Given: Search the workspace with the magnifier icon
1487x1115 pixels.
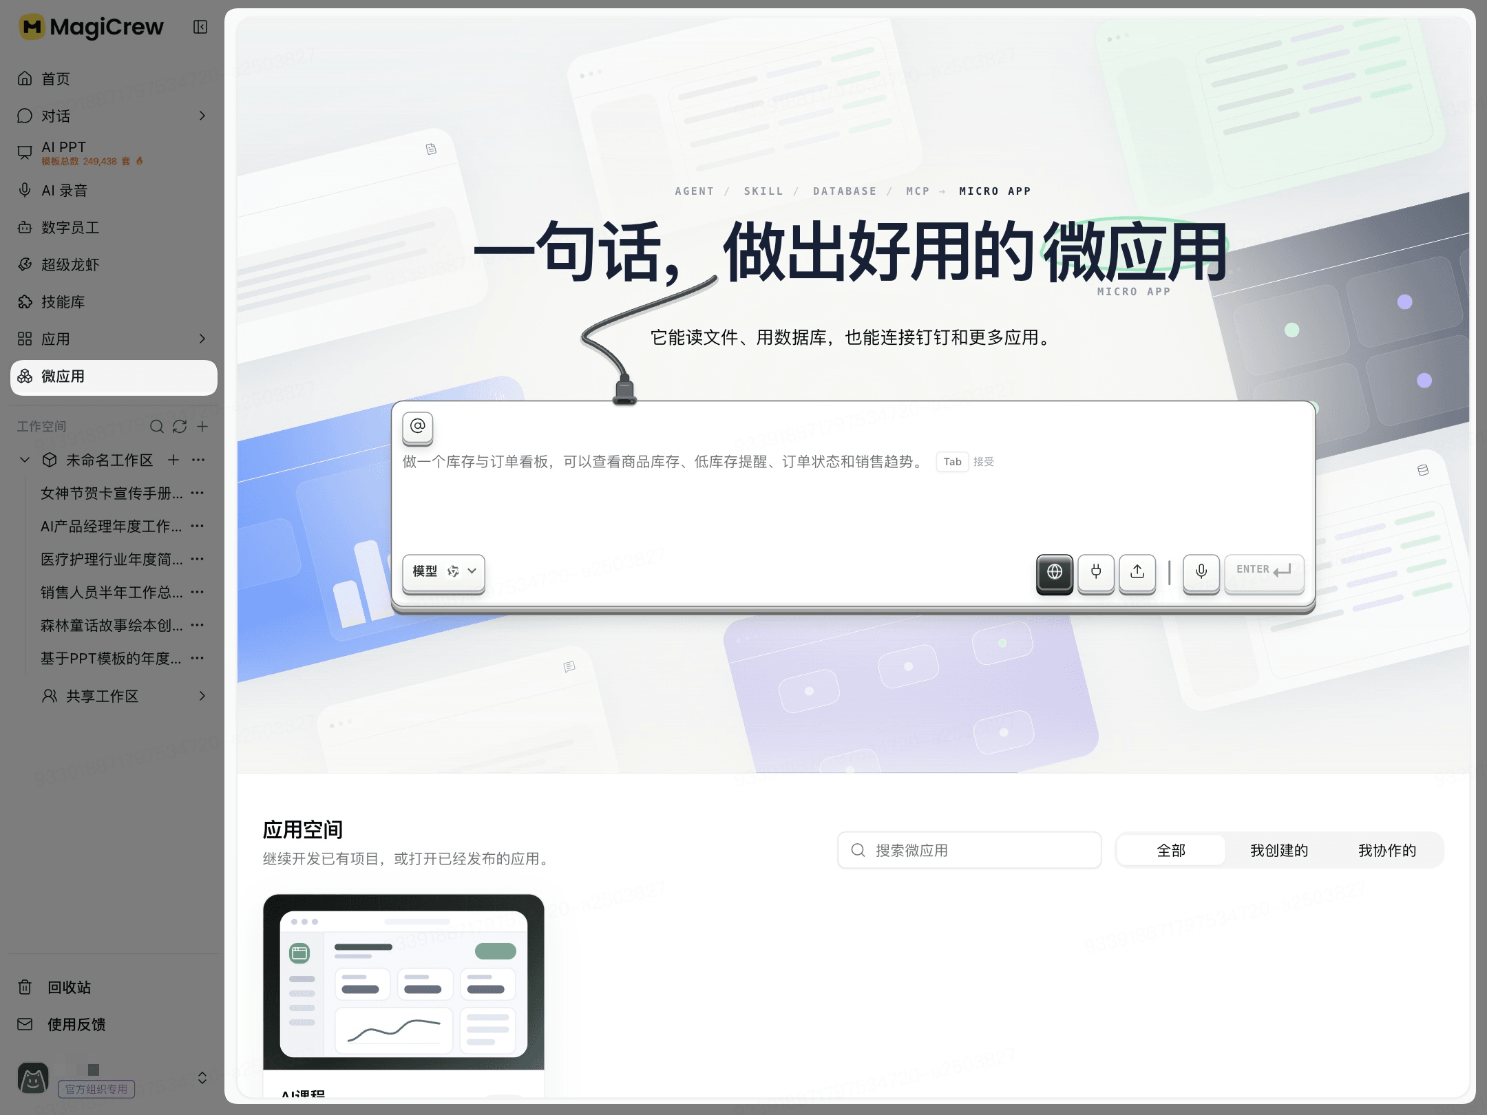Looking at the screenshot, I should point(157,427).
